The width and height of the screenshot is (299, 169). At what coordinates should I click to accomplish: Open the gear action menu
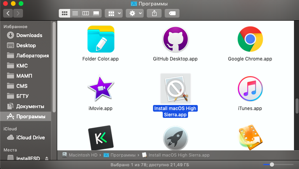(x=135, y=13)
